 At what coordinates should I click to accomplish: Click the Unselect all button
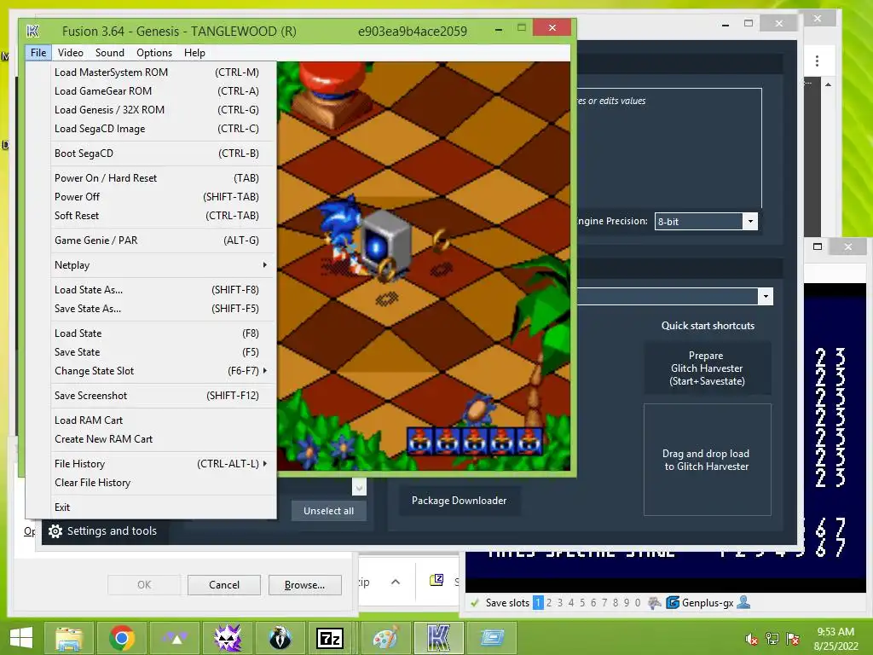coord(328,511)
